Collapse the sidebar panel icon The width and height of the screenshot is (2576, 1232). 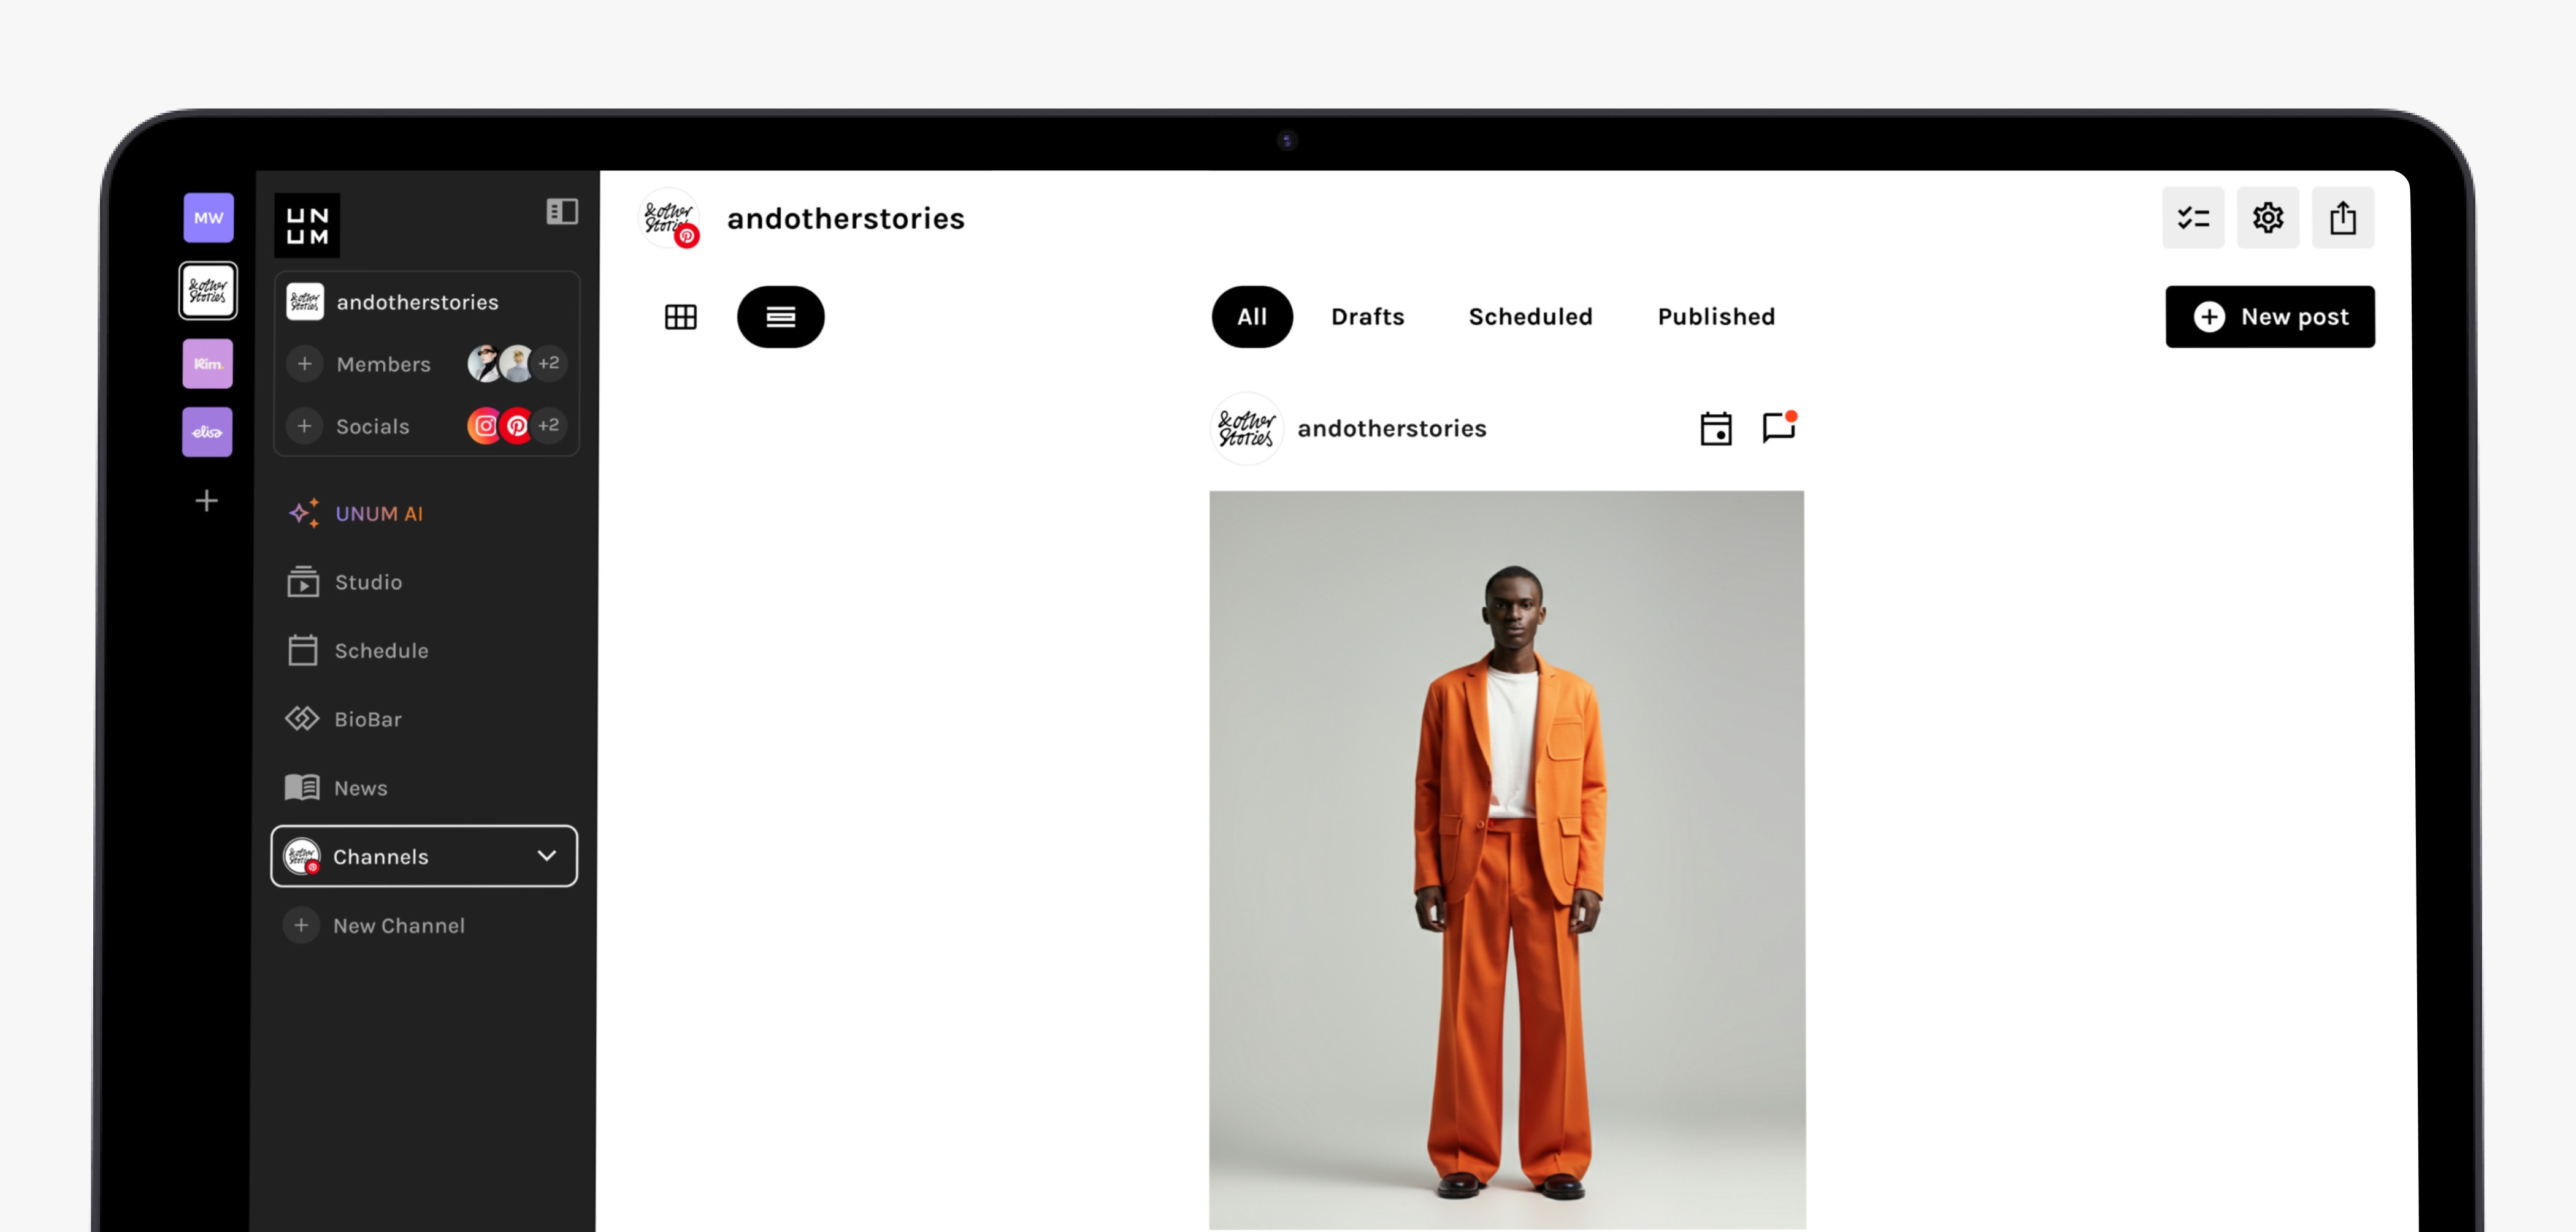[562, 211]
